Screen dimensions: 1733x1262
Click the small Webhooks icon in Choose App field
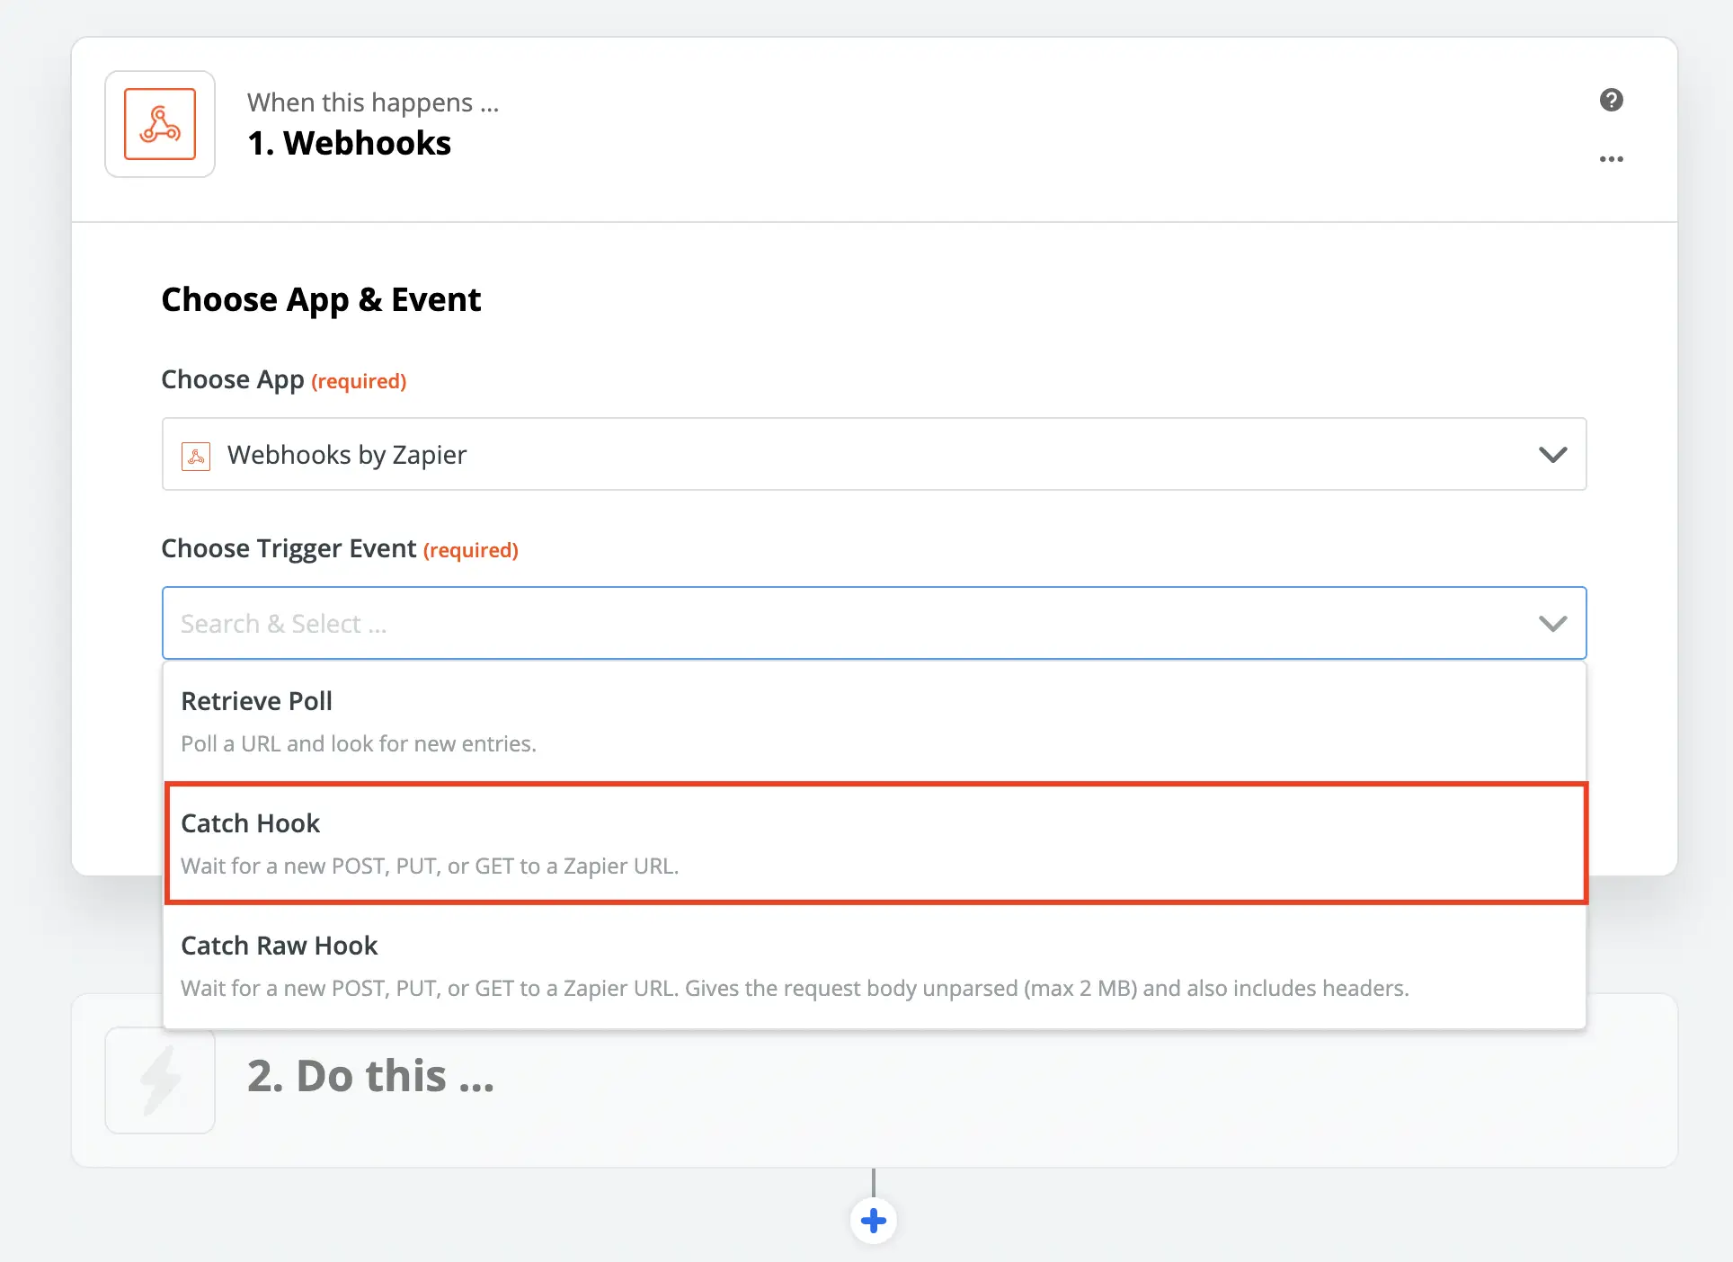tap(197, 455)
